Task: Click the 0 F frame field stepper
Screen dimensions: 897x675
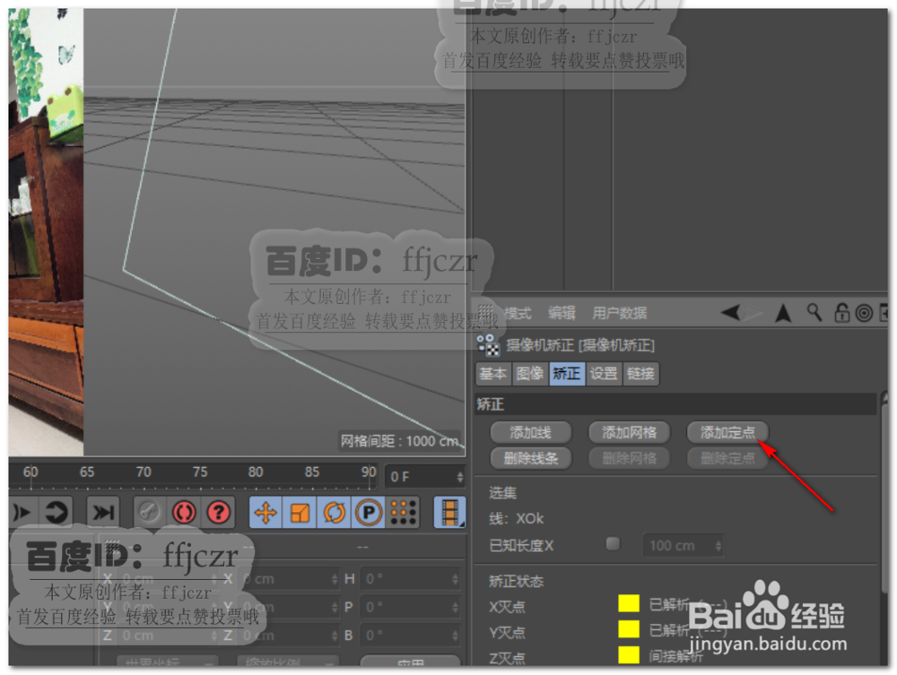Action: click(x=460, y=477)
